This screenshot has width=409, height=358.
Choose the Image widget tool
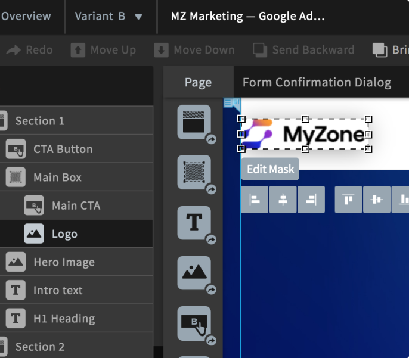194,273
